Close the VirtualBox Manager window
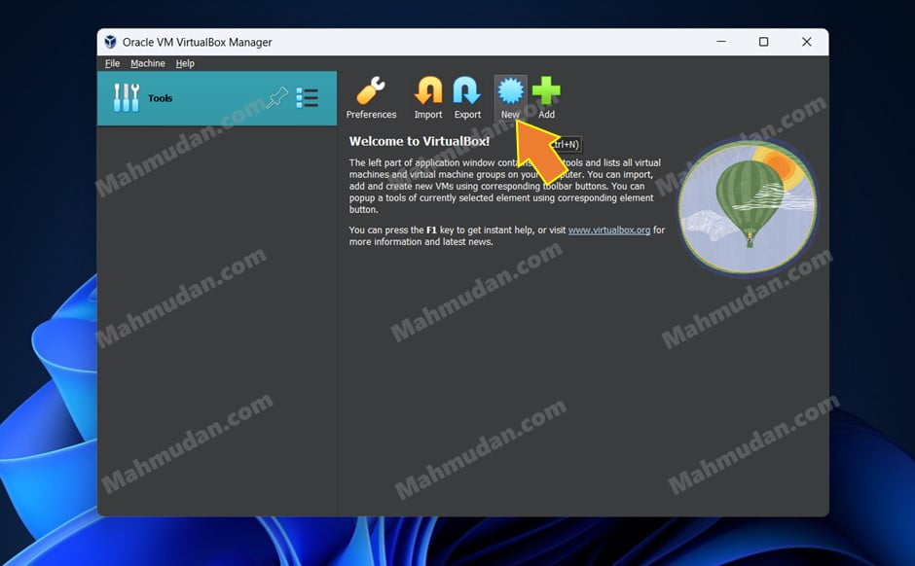The width and height of the screenshot is (915, 566). [807, 42]
